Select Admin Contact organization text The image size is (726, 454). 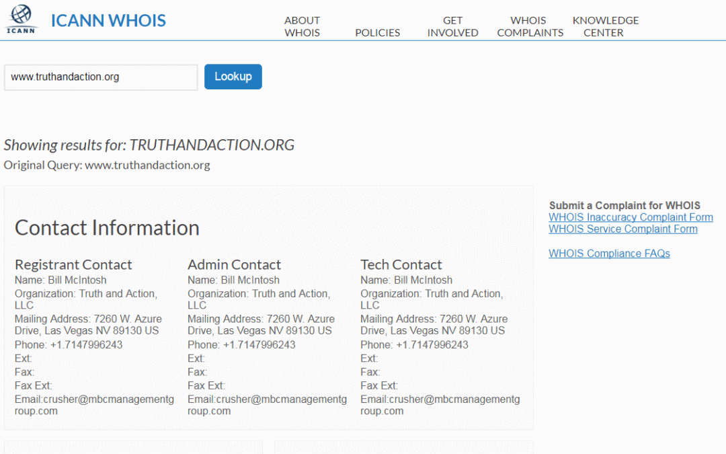pos(259,299)
